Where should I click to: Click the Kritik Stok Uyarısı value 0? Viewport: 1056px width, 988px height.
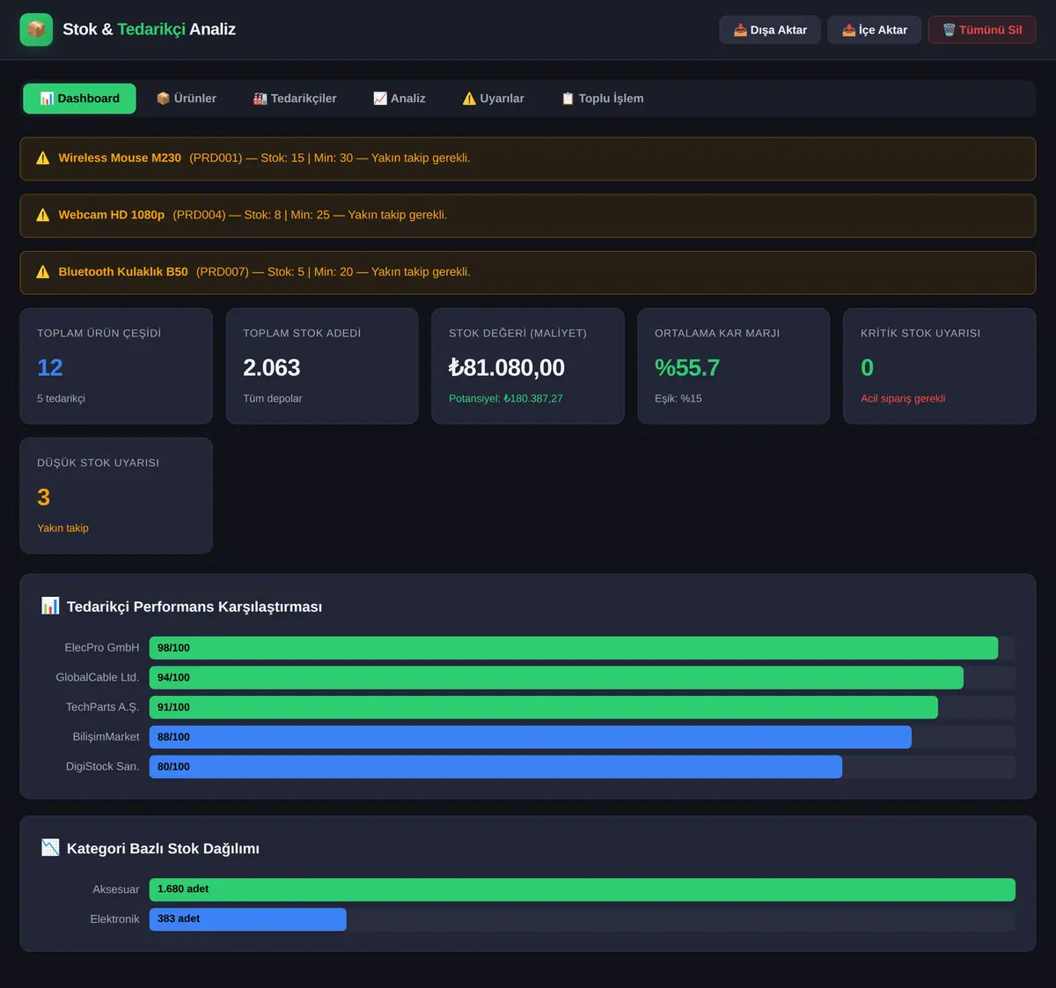click(x=868, y=368)
